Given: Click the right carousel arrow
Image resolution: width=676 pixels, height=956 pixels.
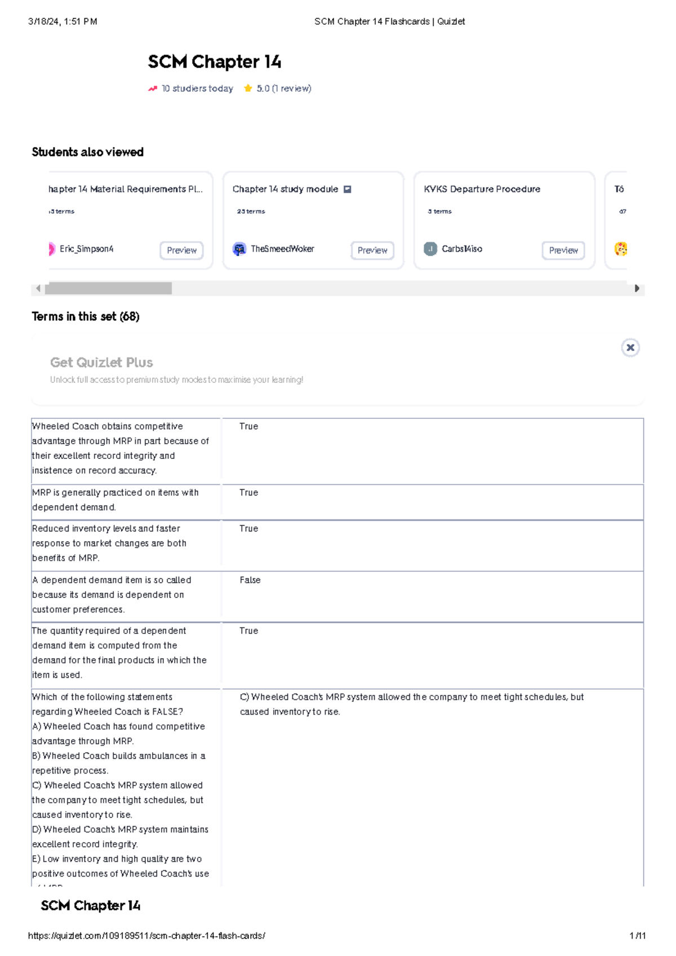Looking at the screenshot, I should coord(637,288).
